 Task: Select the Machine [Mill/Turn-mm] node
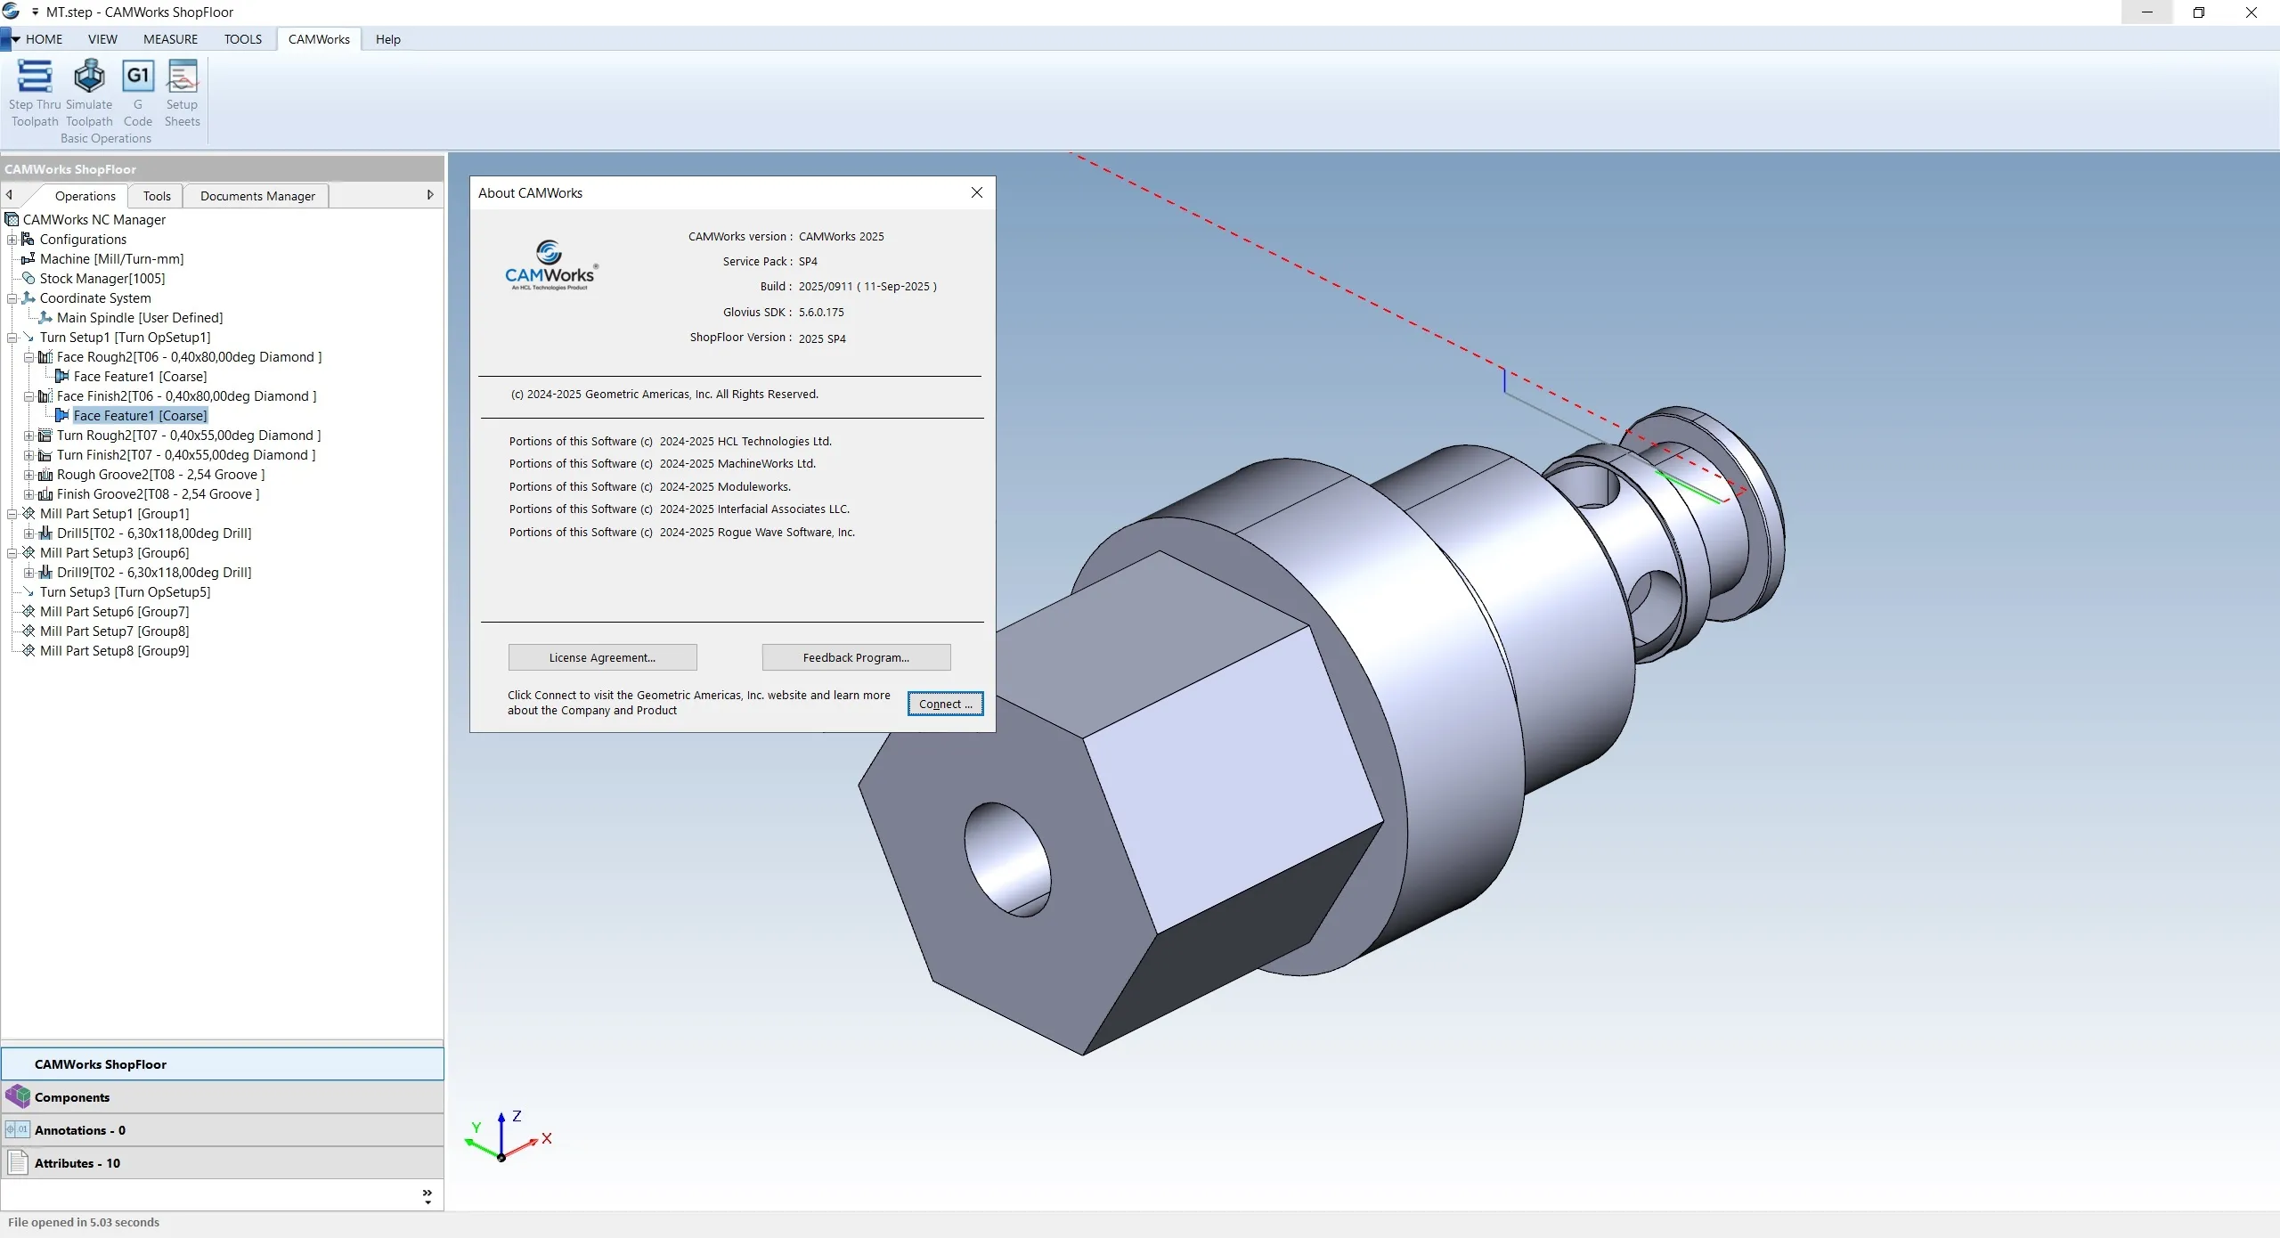111,259
